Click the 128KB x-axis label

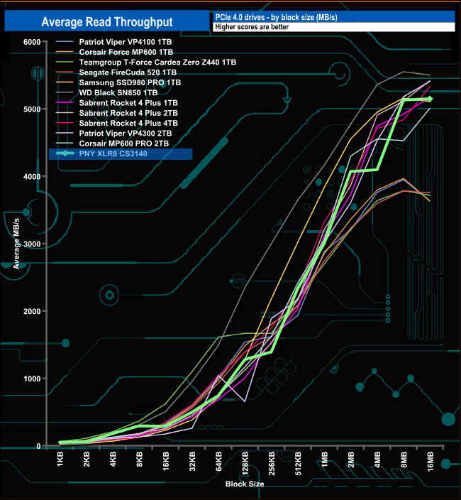click(x=245, y=463)
